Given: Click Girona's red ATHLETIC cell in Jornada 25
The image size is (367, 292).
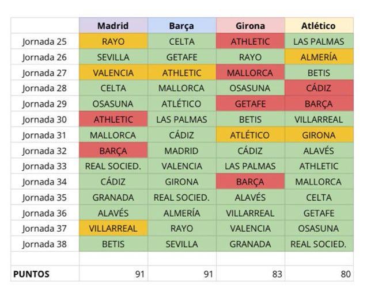Looking at the screenshot, I should pos(250,41).
